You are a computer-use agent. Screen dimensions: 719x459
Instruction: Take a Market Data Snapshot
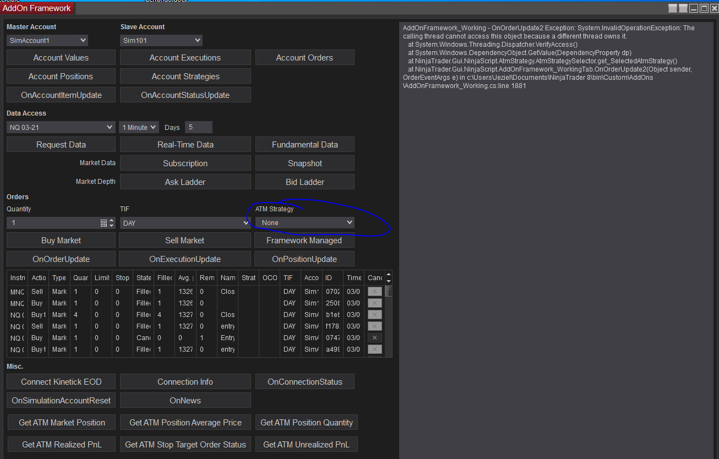(x=304, y=163)
